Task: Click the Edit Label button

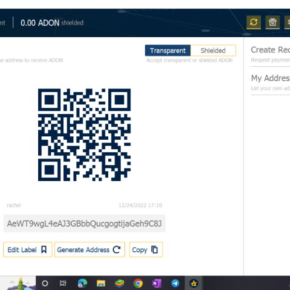Action: 28,250
